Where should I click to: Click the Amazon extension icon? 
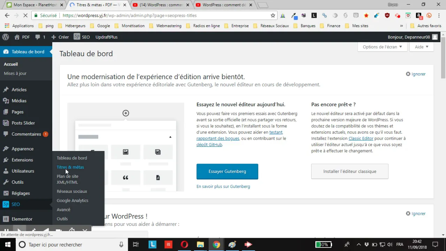click(x=418, y=15)
